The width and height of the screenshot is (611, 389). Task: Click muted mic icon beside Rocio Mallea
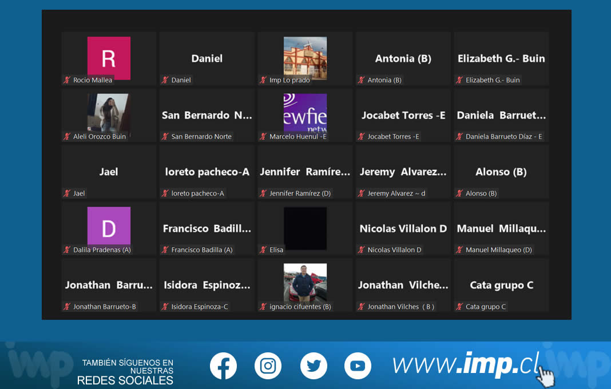point(67,80)
